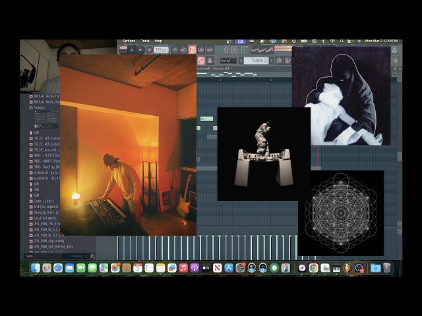Image resolution: width=422 pixels, height=316 pixels.
Task: Add new pattern with plus button
Action: (x=271, y=61)
